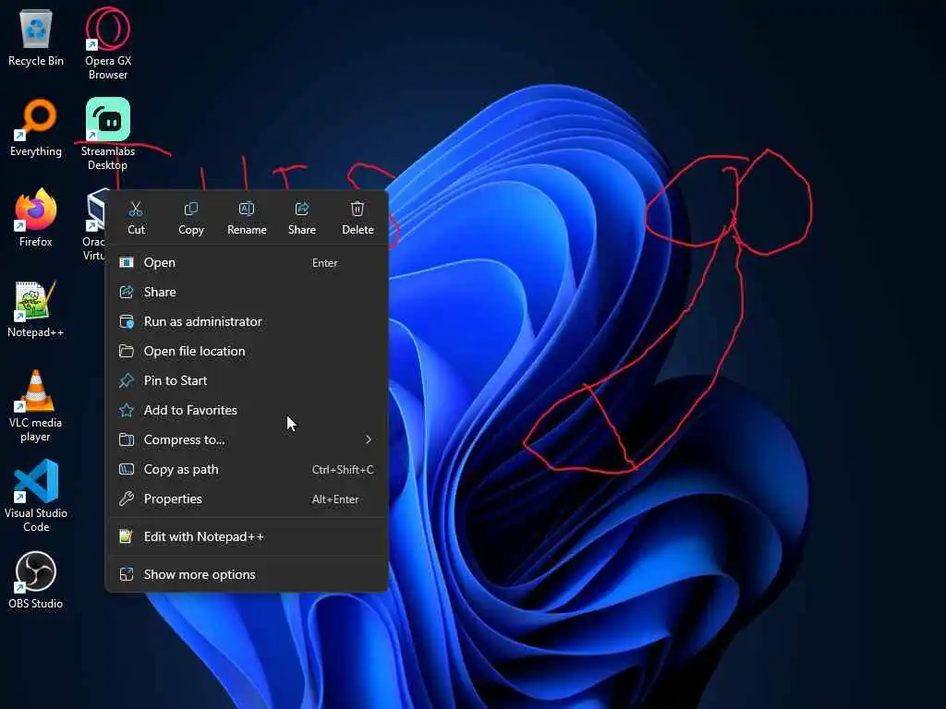Image resolution: width=946 pixels, height=709 pixels.
Task: Choose Properties from the context menu
Action: pyautogui.click(x=247, y=499)
